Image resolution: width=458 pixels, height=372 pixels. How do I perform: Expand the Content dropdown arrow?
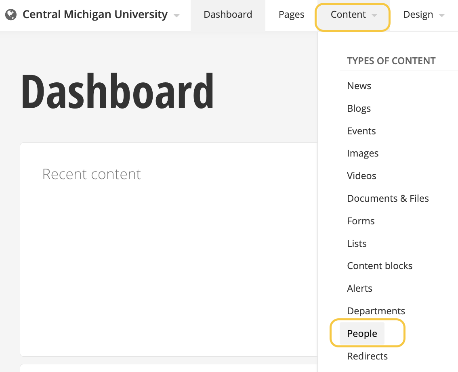pyautogui.click(x=374, y=15)
